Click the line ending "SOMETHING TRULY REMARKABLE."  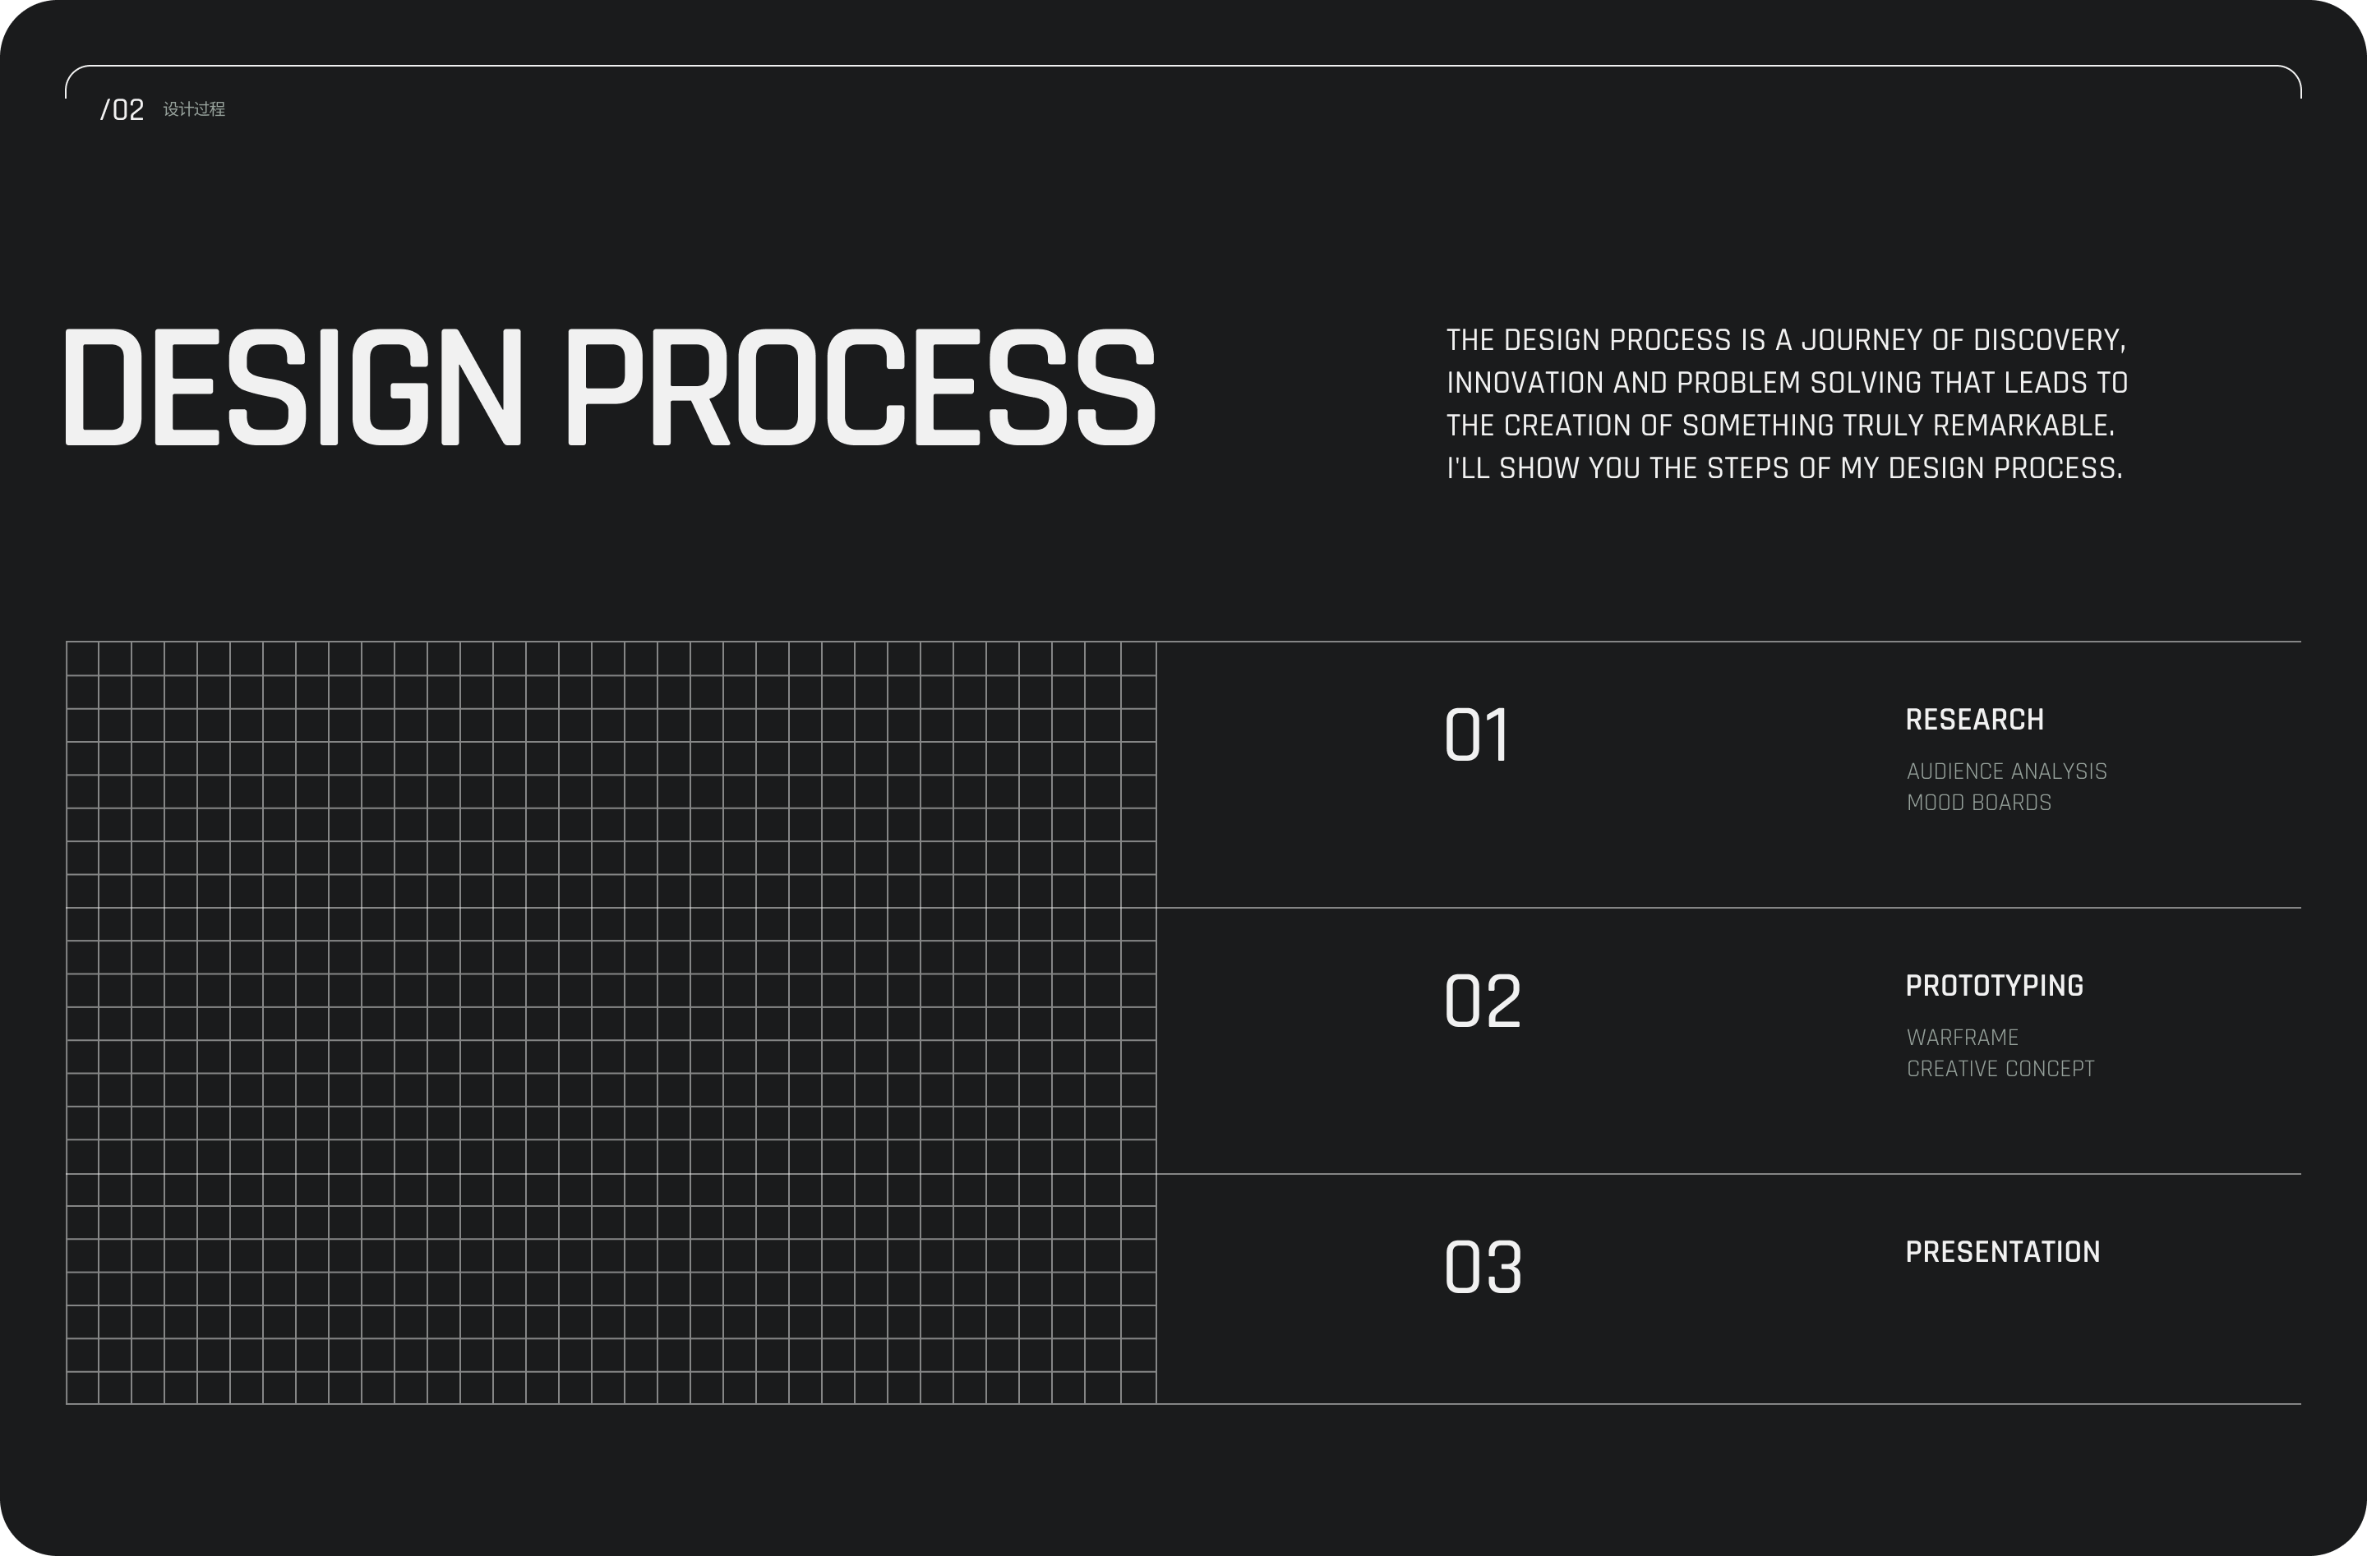pyautogui.click(x=1780, y=426)
